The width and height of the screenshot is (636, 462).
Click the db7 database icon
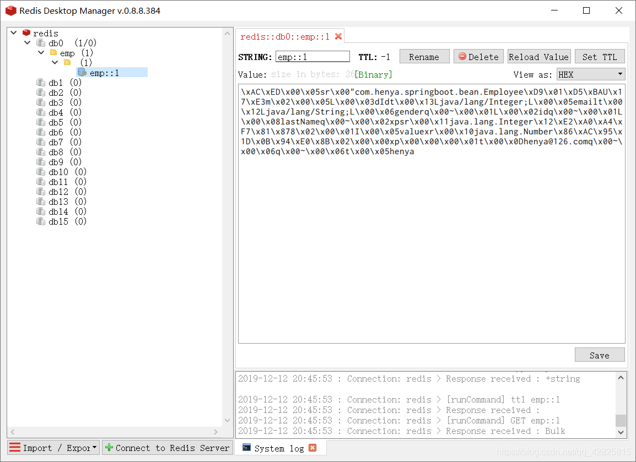[41, 142]
